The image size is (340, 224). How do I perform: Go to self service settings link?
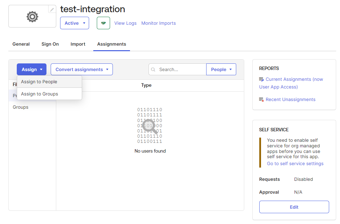point(295,164)
